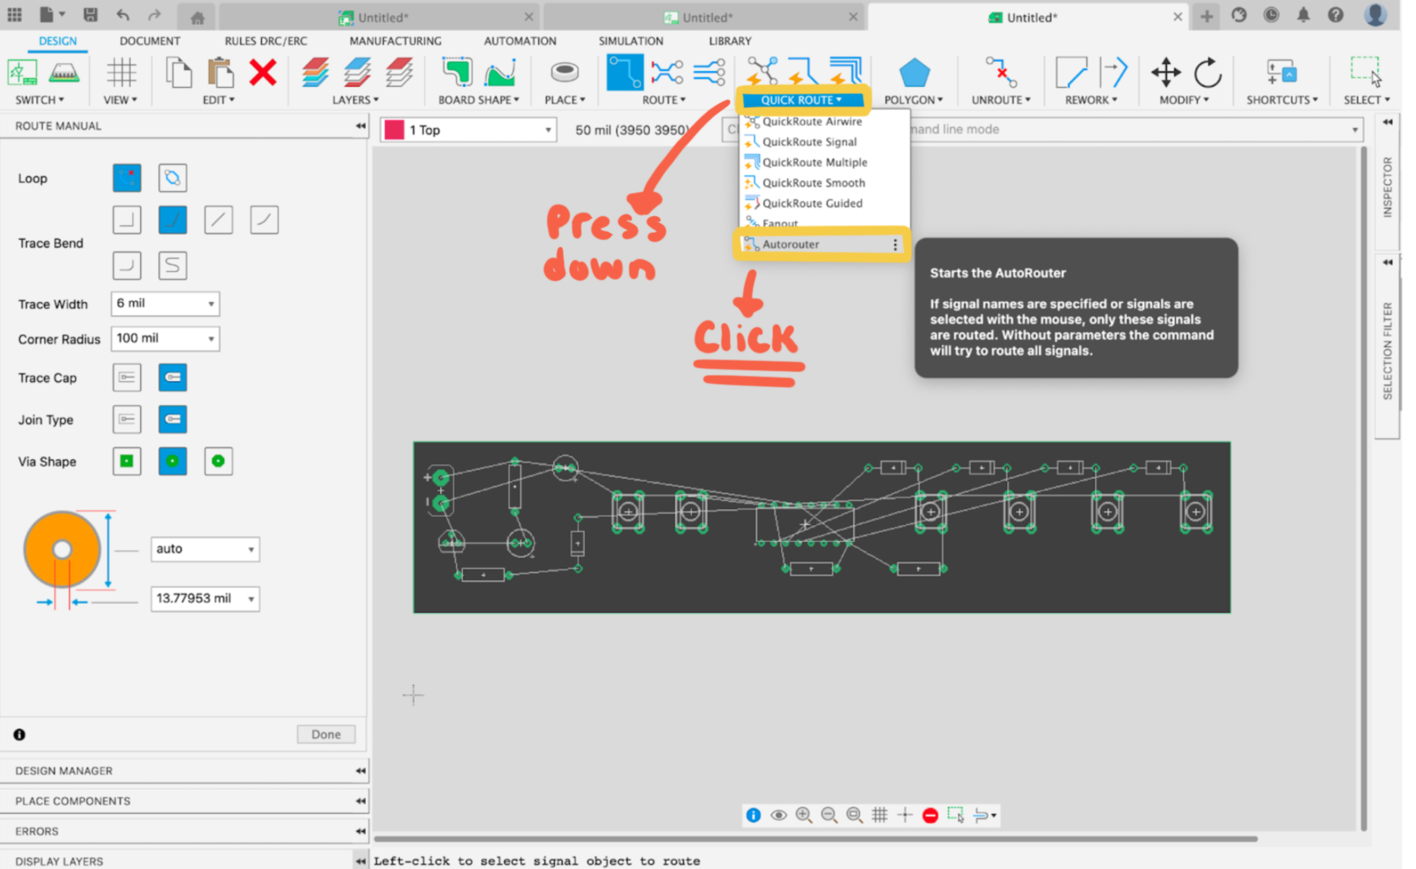Image resolution: width=1416 pixels, height=869 pixels.
Task: Click the Place via icon
Action: pyautogui.click(x=565, y=73)
